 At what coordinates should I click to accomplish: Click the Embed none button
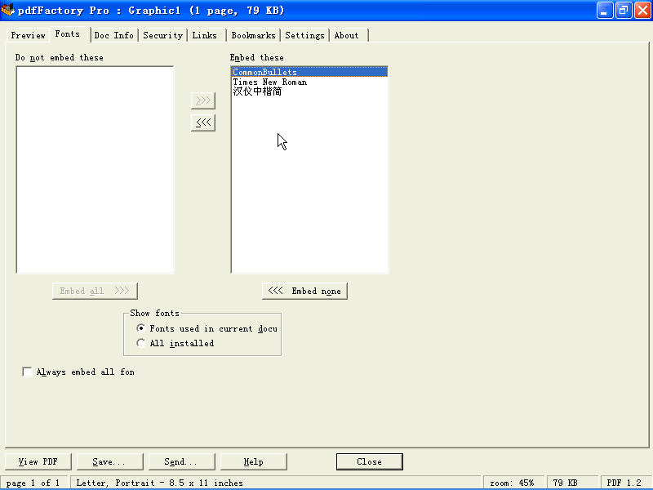click(x=304, y=291)
